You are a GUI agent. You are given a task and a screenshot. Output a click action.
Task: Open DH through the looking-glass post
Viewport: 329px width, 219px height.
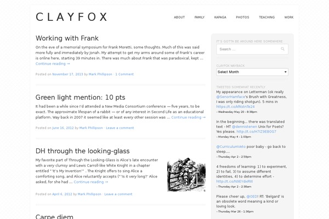82,151
